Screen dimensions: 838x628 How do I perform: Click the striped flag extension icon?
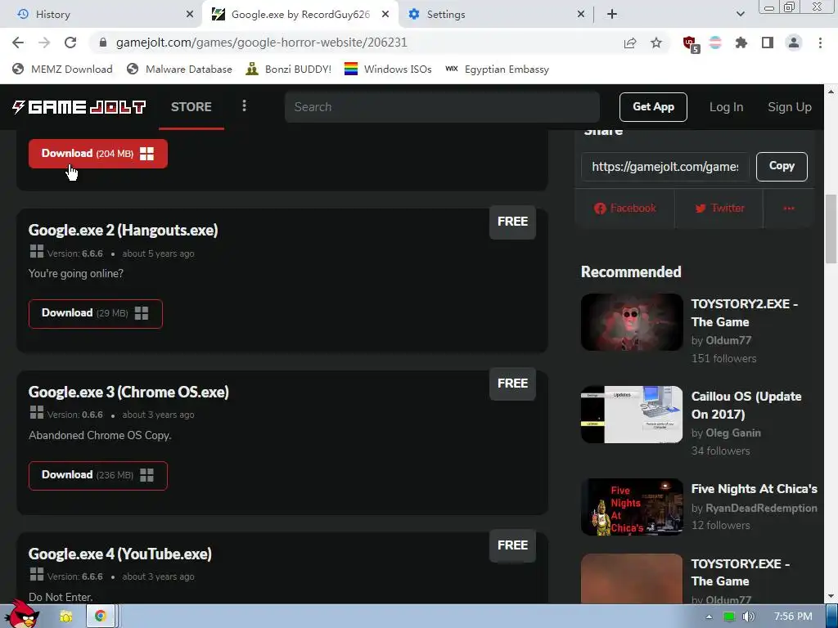715,43
